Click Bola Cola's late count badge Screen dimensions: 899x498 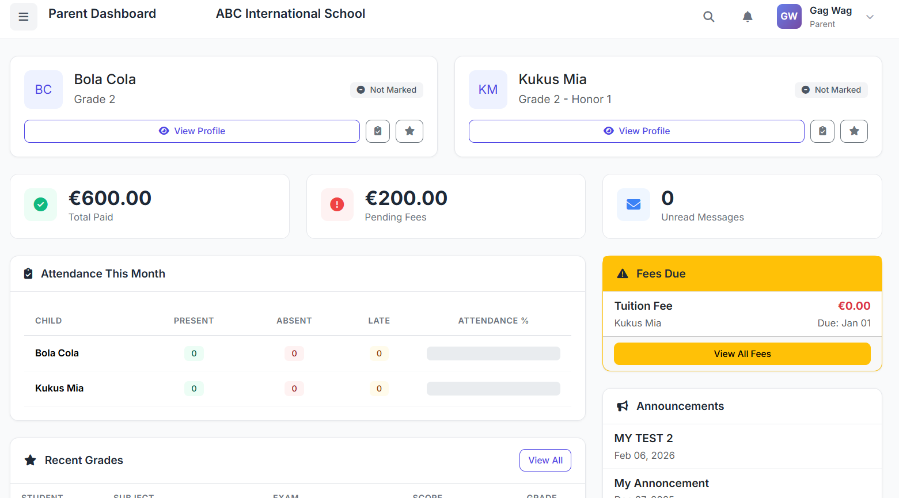(x=379, y=353)
